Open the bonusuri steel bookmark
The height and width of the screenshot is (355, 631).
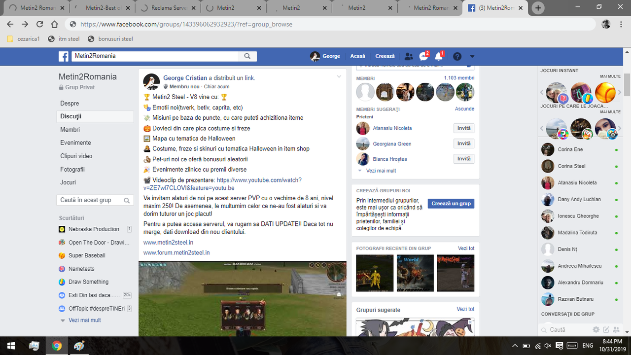[x=110, y=39]
